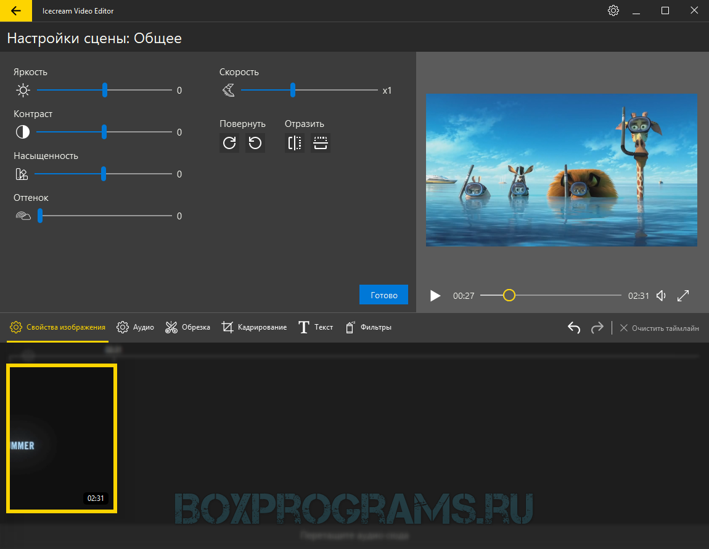Screen dimensions: 709x549
Task: Select the Свойства изображения tab
Action: coord(58,327)
